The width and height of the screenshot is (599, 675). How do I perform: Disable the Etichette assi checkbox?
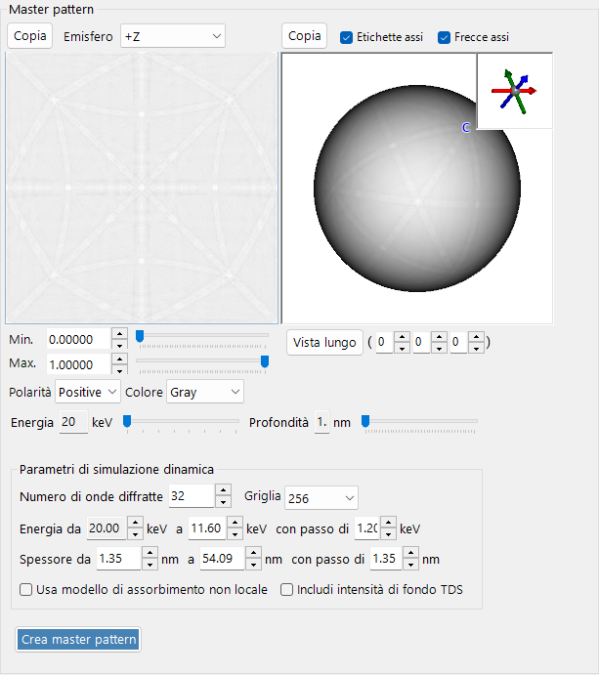(346, 37)
